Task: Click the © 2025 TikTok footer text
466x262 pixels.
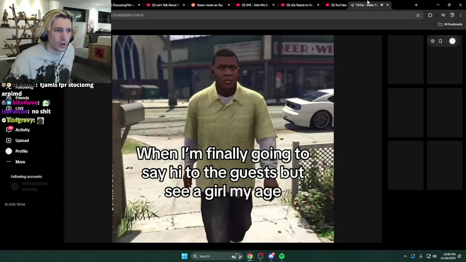Action: (x=15, y=205)
